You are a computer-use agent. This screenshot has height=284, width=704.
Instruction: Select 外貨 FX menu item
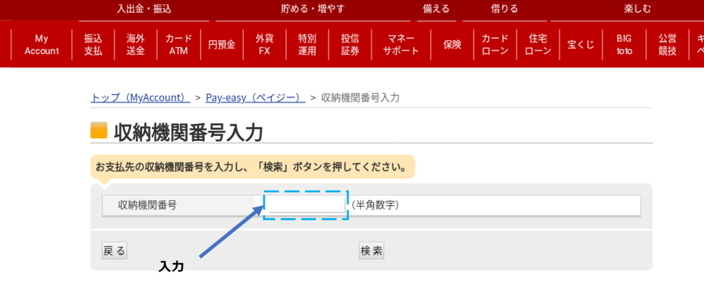(265, 45)
